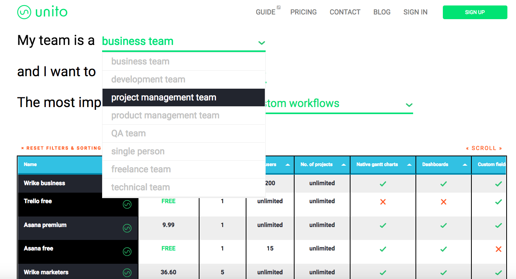Open the custom workflows dropdown chevron
This screenshot has width=516, height=279.
coord(409,105)
